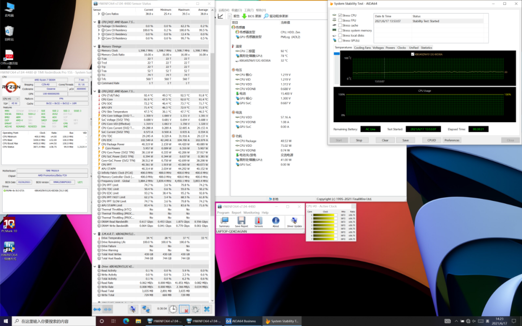Click the clock icon in sensor toolbar

coord(173,309)
